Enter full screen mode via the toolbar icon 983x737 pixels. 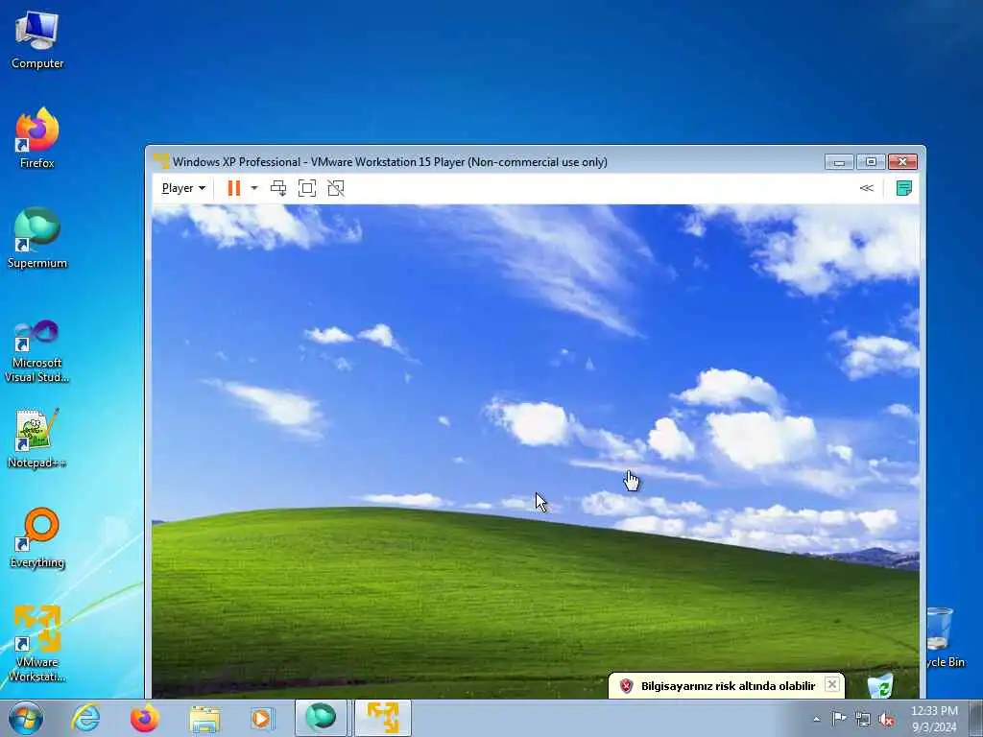click(307, 188)
